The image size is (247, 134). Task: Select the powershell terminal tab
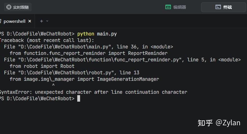[14, 21]
